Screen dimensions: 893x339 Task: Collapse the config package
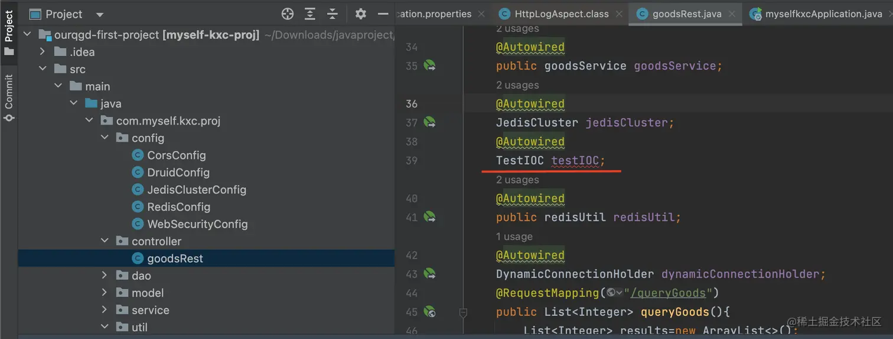[x=105, y=138]
